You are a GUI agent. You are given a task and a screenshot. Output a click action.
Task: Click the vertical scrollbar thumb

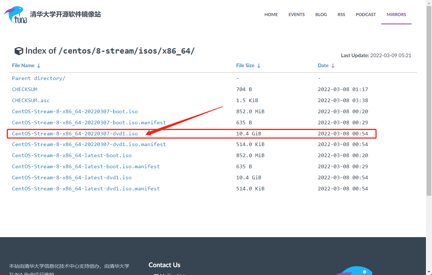pos(429,101)
